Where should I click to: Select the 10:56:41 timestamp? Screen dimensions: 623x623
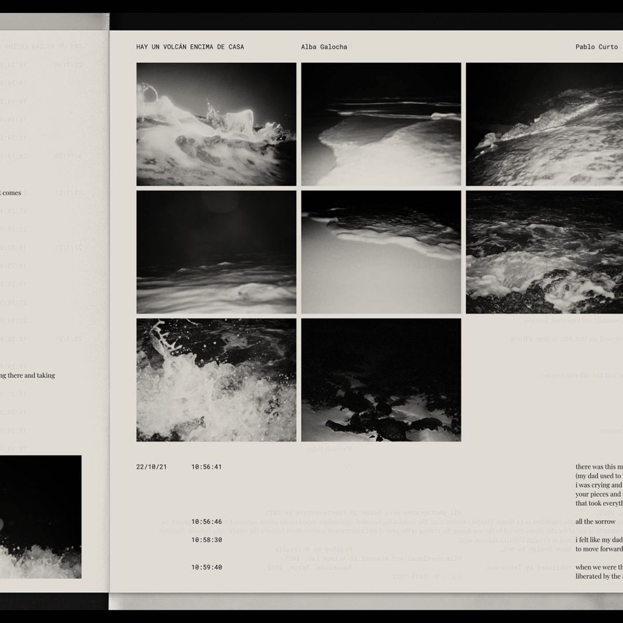click(207, 467)
